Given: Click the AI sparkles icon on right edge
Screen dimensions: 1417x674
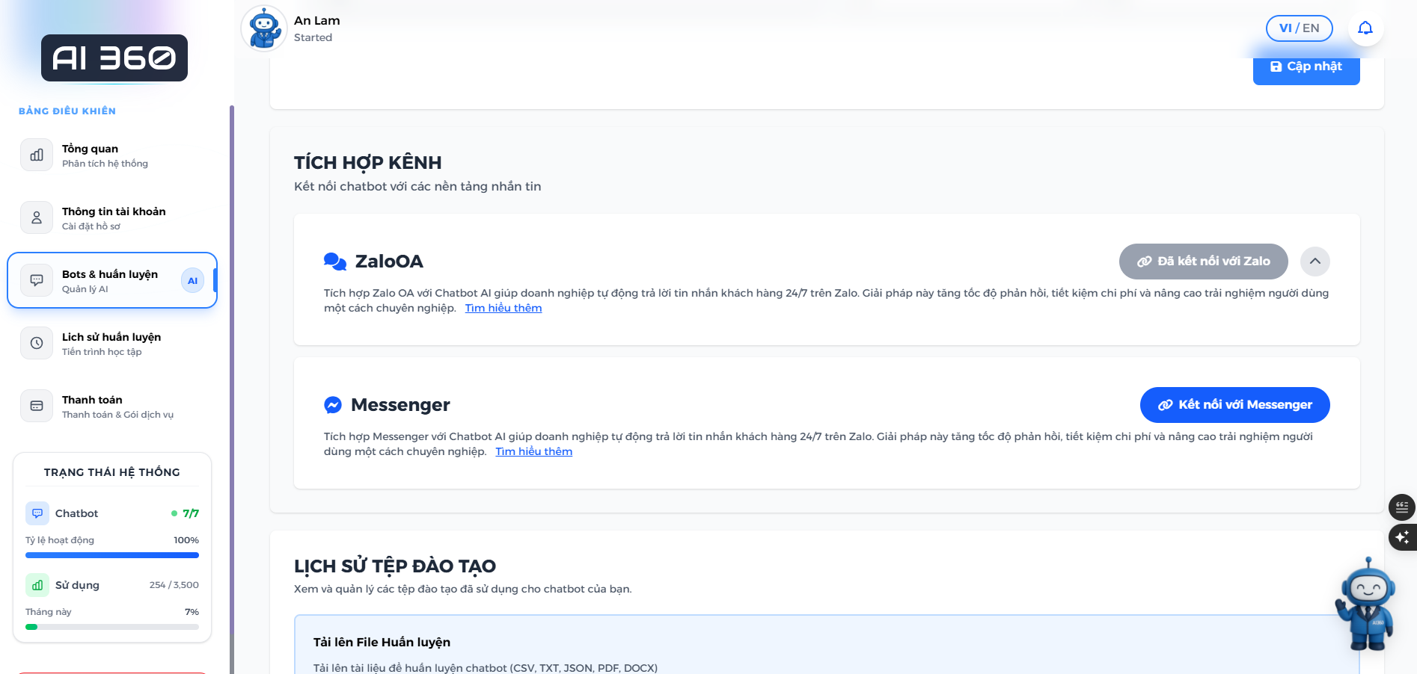Looking at the screenshot, I should coord(1402,537).
